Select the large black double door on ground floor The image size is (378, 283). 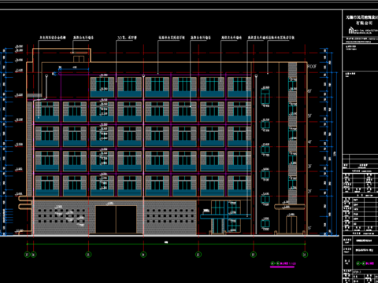coord(116,219)
